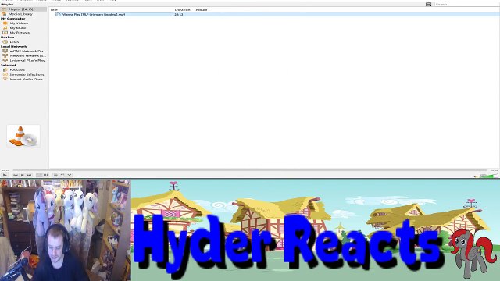Open Universal Plug'n'Play item
Image resolution: width=500 pixels, height=281 pixels.
coord(23,60)
